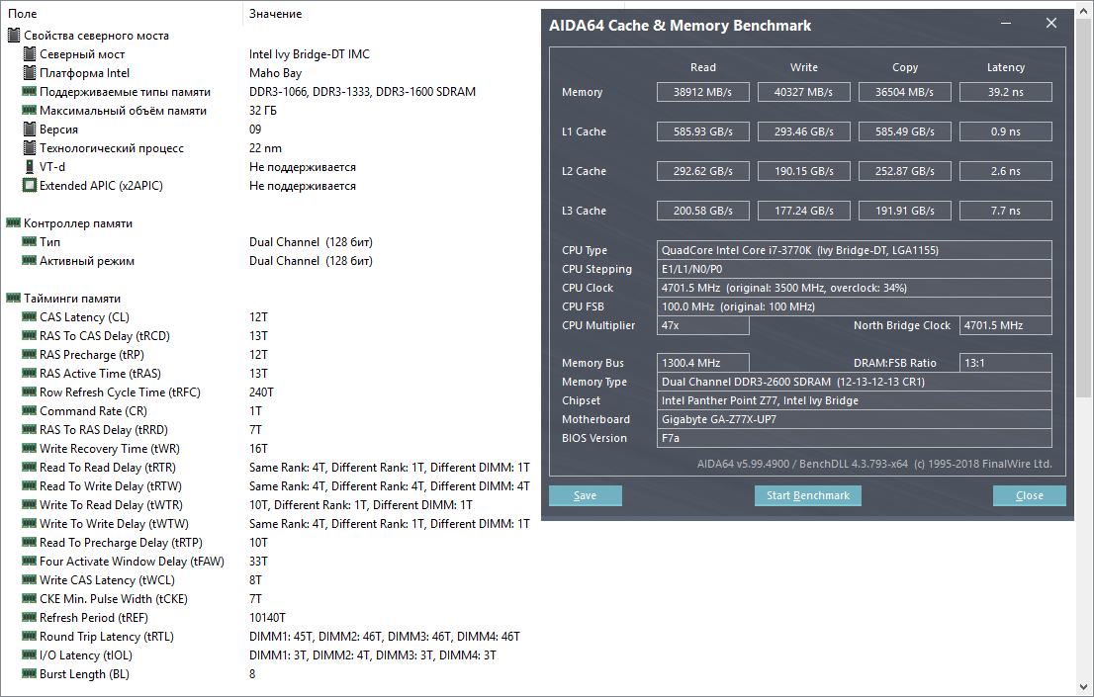Click the L1 Cache Read value 585.93 GB/s
The image size is (1094, 697).
pyautogui.click(x=702, y=131)
